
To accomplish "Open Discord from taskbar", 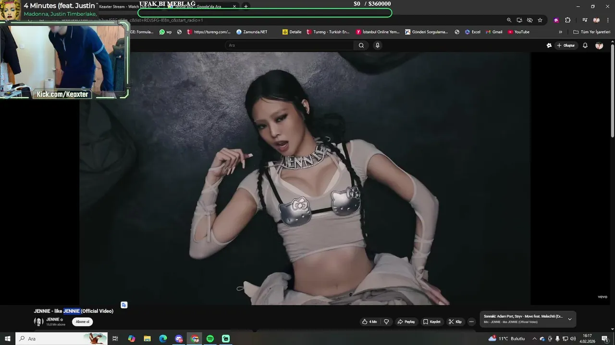I will pos(179,339).
